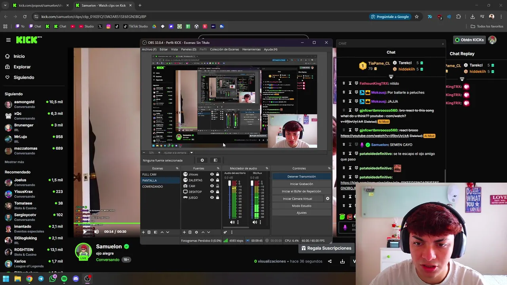Open the Colección de Escenas menu in OBS
Viewport: 507px width, 285px height.
[225, 49]
